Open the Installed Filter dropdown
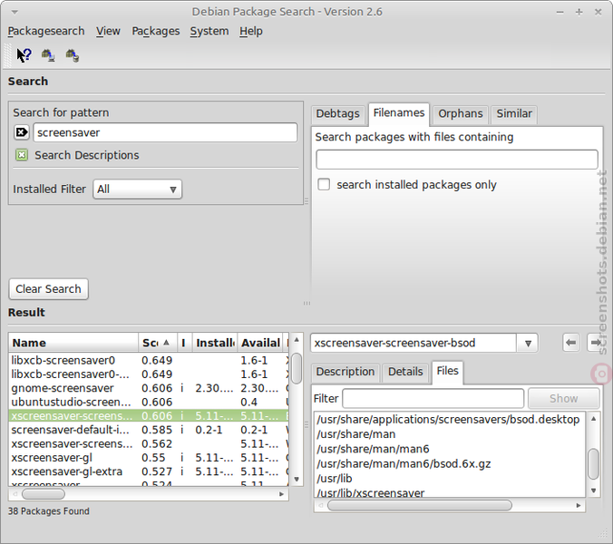Screen dimensions: 613x544 pyautogui.click(x=137, y=189)
